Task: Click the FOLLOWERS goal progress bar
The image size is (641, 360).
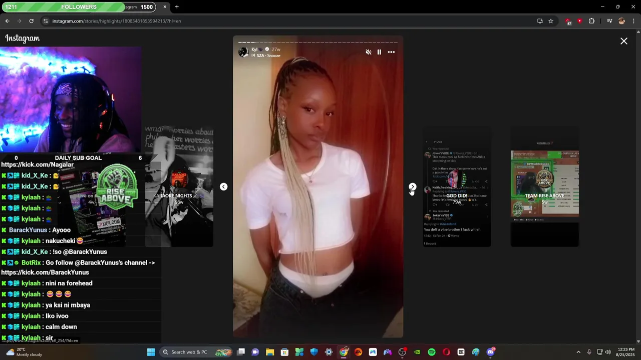Action: pyautogui.click(x=78, y=7)
